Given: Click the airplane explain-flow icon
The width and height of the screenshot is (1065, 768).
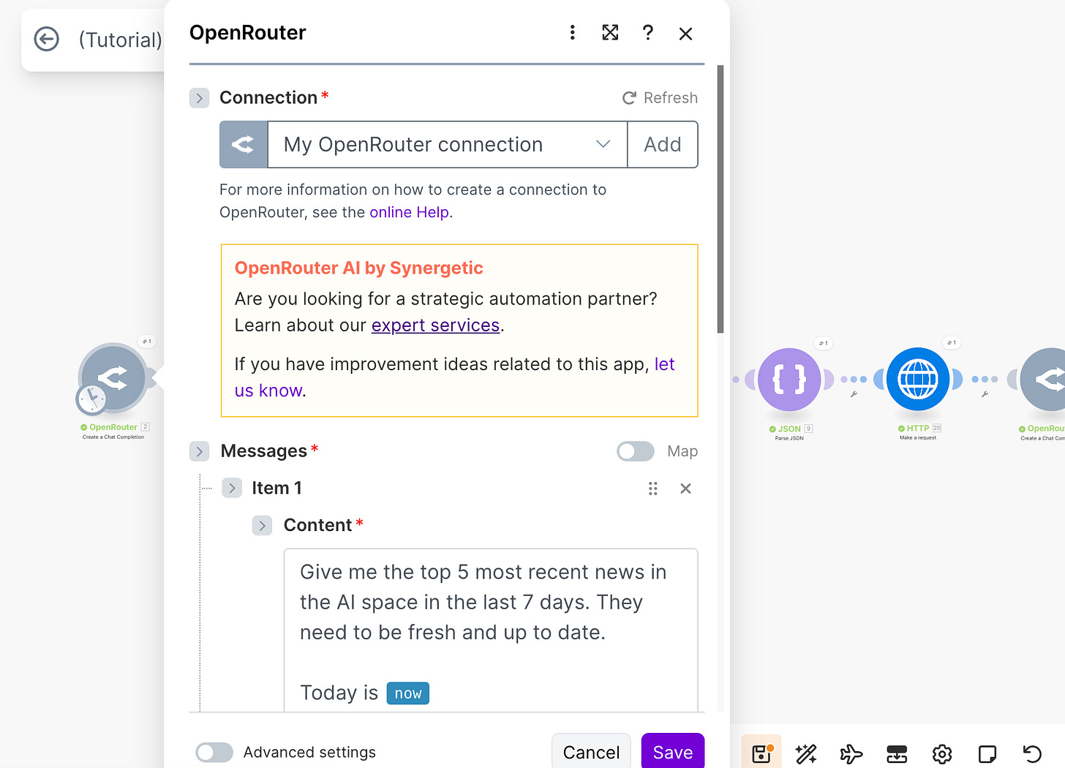Looking at the screenshot, I should pos(851,753).
